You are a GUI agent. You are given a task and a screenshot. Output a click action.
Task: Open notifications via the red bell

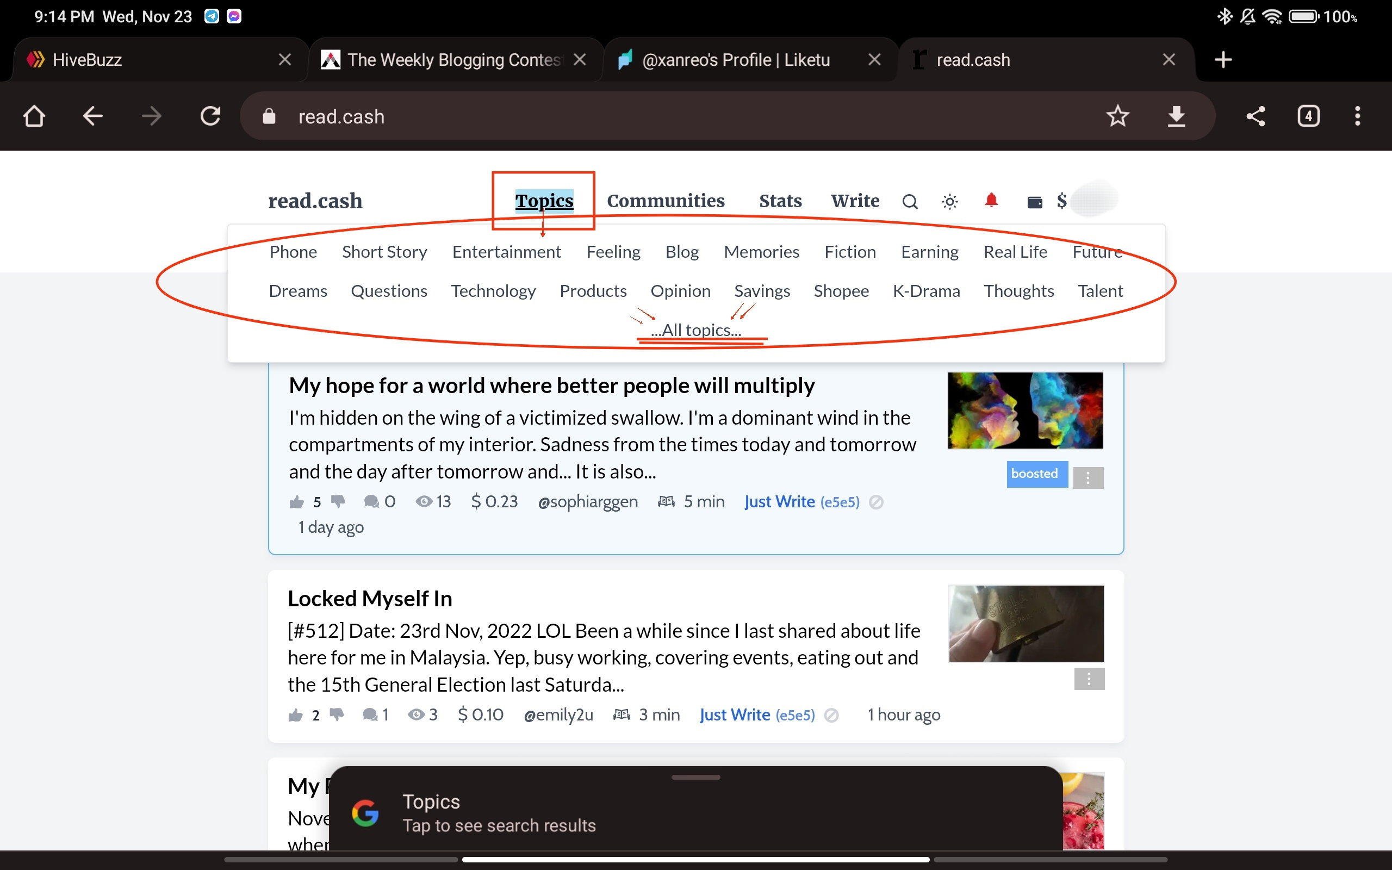coord(991,200)
